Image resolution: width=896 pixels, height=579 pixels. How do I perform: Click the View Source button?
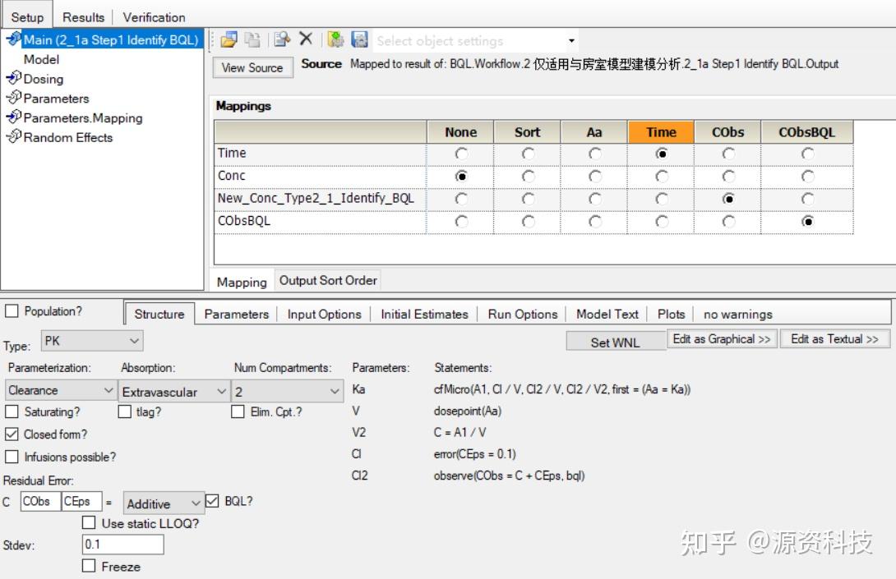(x=252, y=68)
